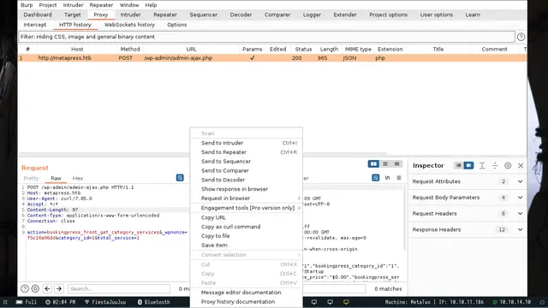Click the battery Full status icon
548x308 pixels.
(27, 302)
